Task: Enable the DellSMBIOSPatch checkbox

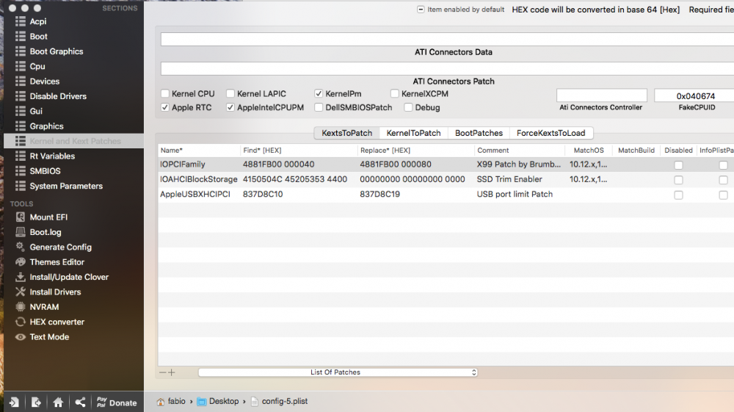Action: pos(319,107)
